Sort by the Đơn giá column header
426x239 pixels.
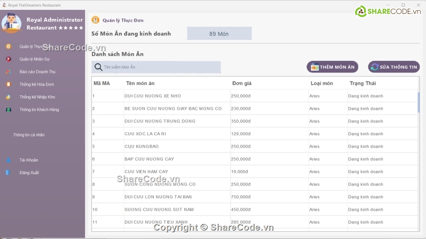click(242, 83)
